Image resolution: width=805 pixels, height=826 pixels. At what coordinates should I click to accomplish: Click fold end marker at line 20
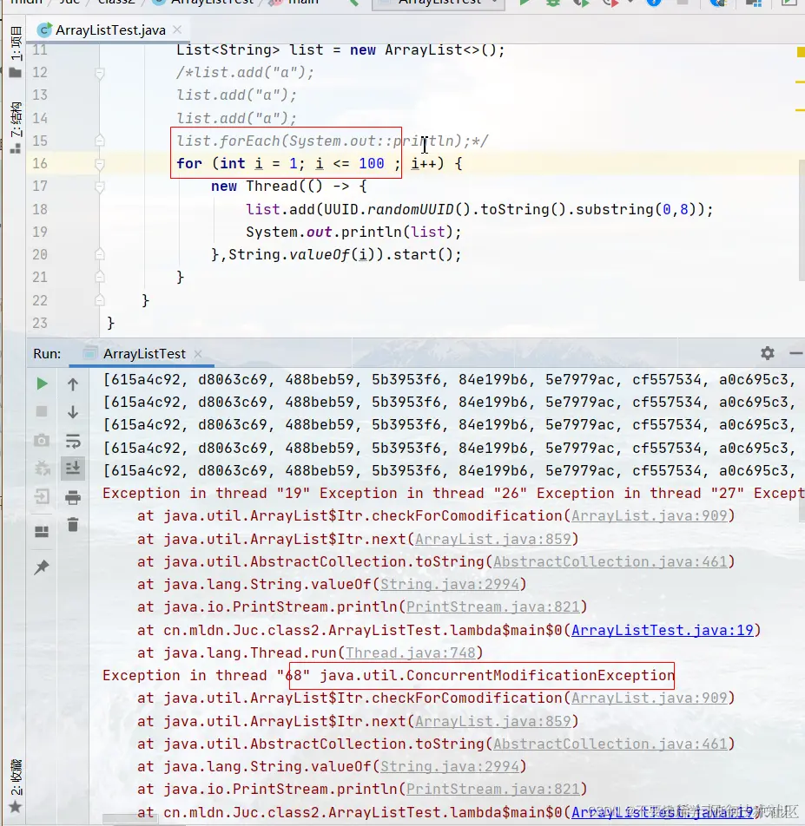pyautogui.click(x=100, y=255)
